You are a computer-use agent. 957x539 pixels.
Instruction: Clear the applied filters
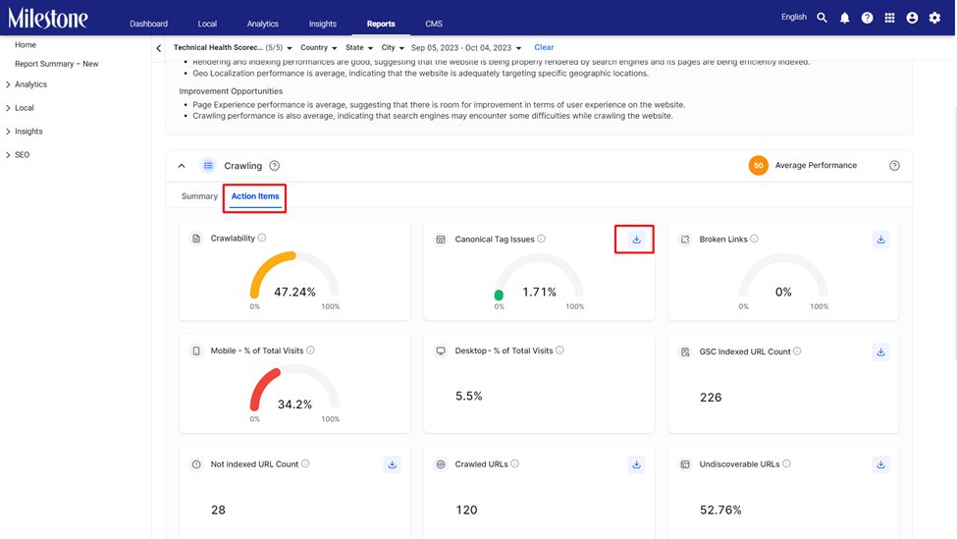pyautogui.click(x=544, y=47)
